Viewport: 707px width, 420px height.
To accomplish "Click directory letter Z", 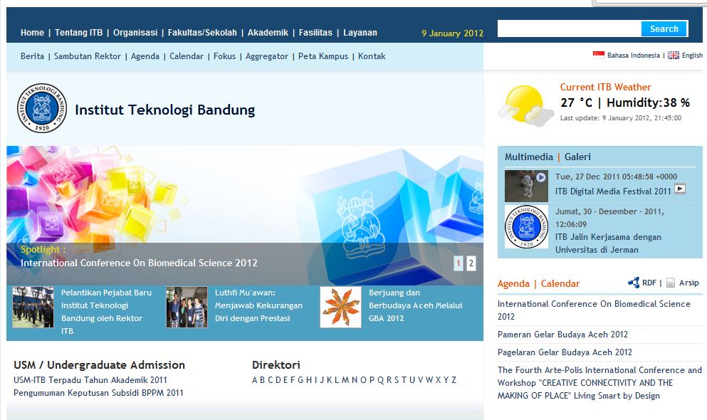I will pos(454,380).
